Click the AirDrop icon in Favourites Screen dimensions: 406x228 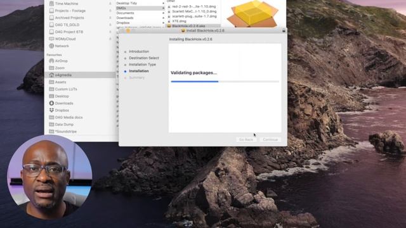tap(51, 61)
